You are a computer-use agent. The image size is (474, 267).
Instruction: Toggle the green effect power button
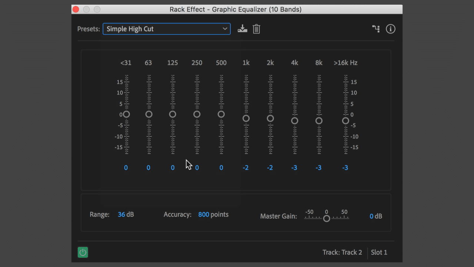[x=83, y=253]
